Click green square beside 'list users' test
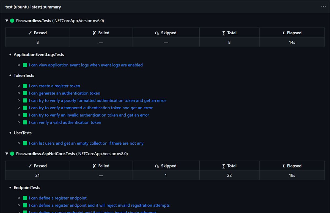This screenshot has width=330, height=213. coord(25,143)
